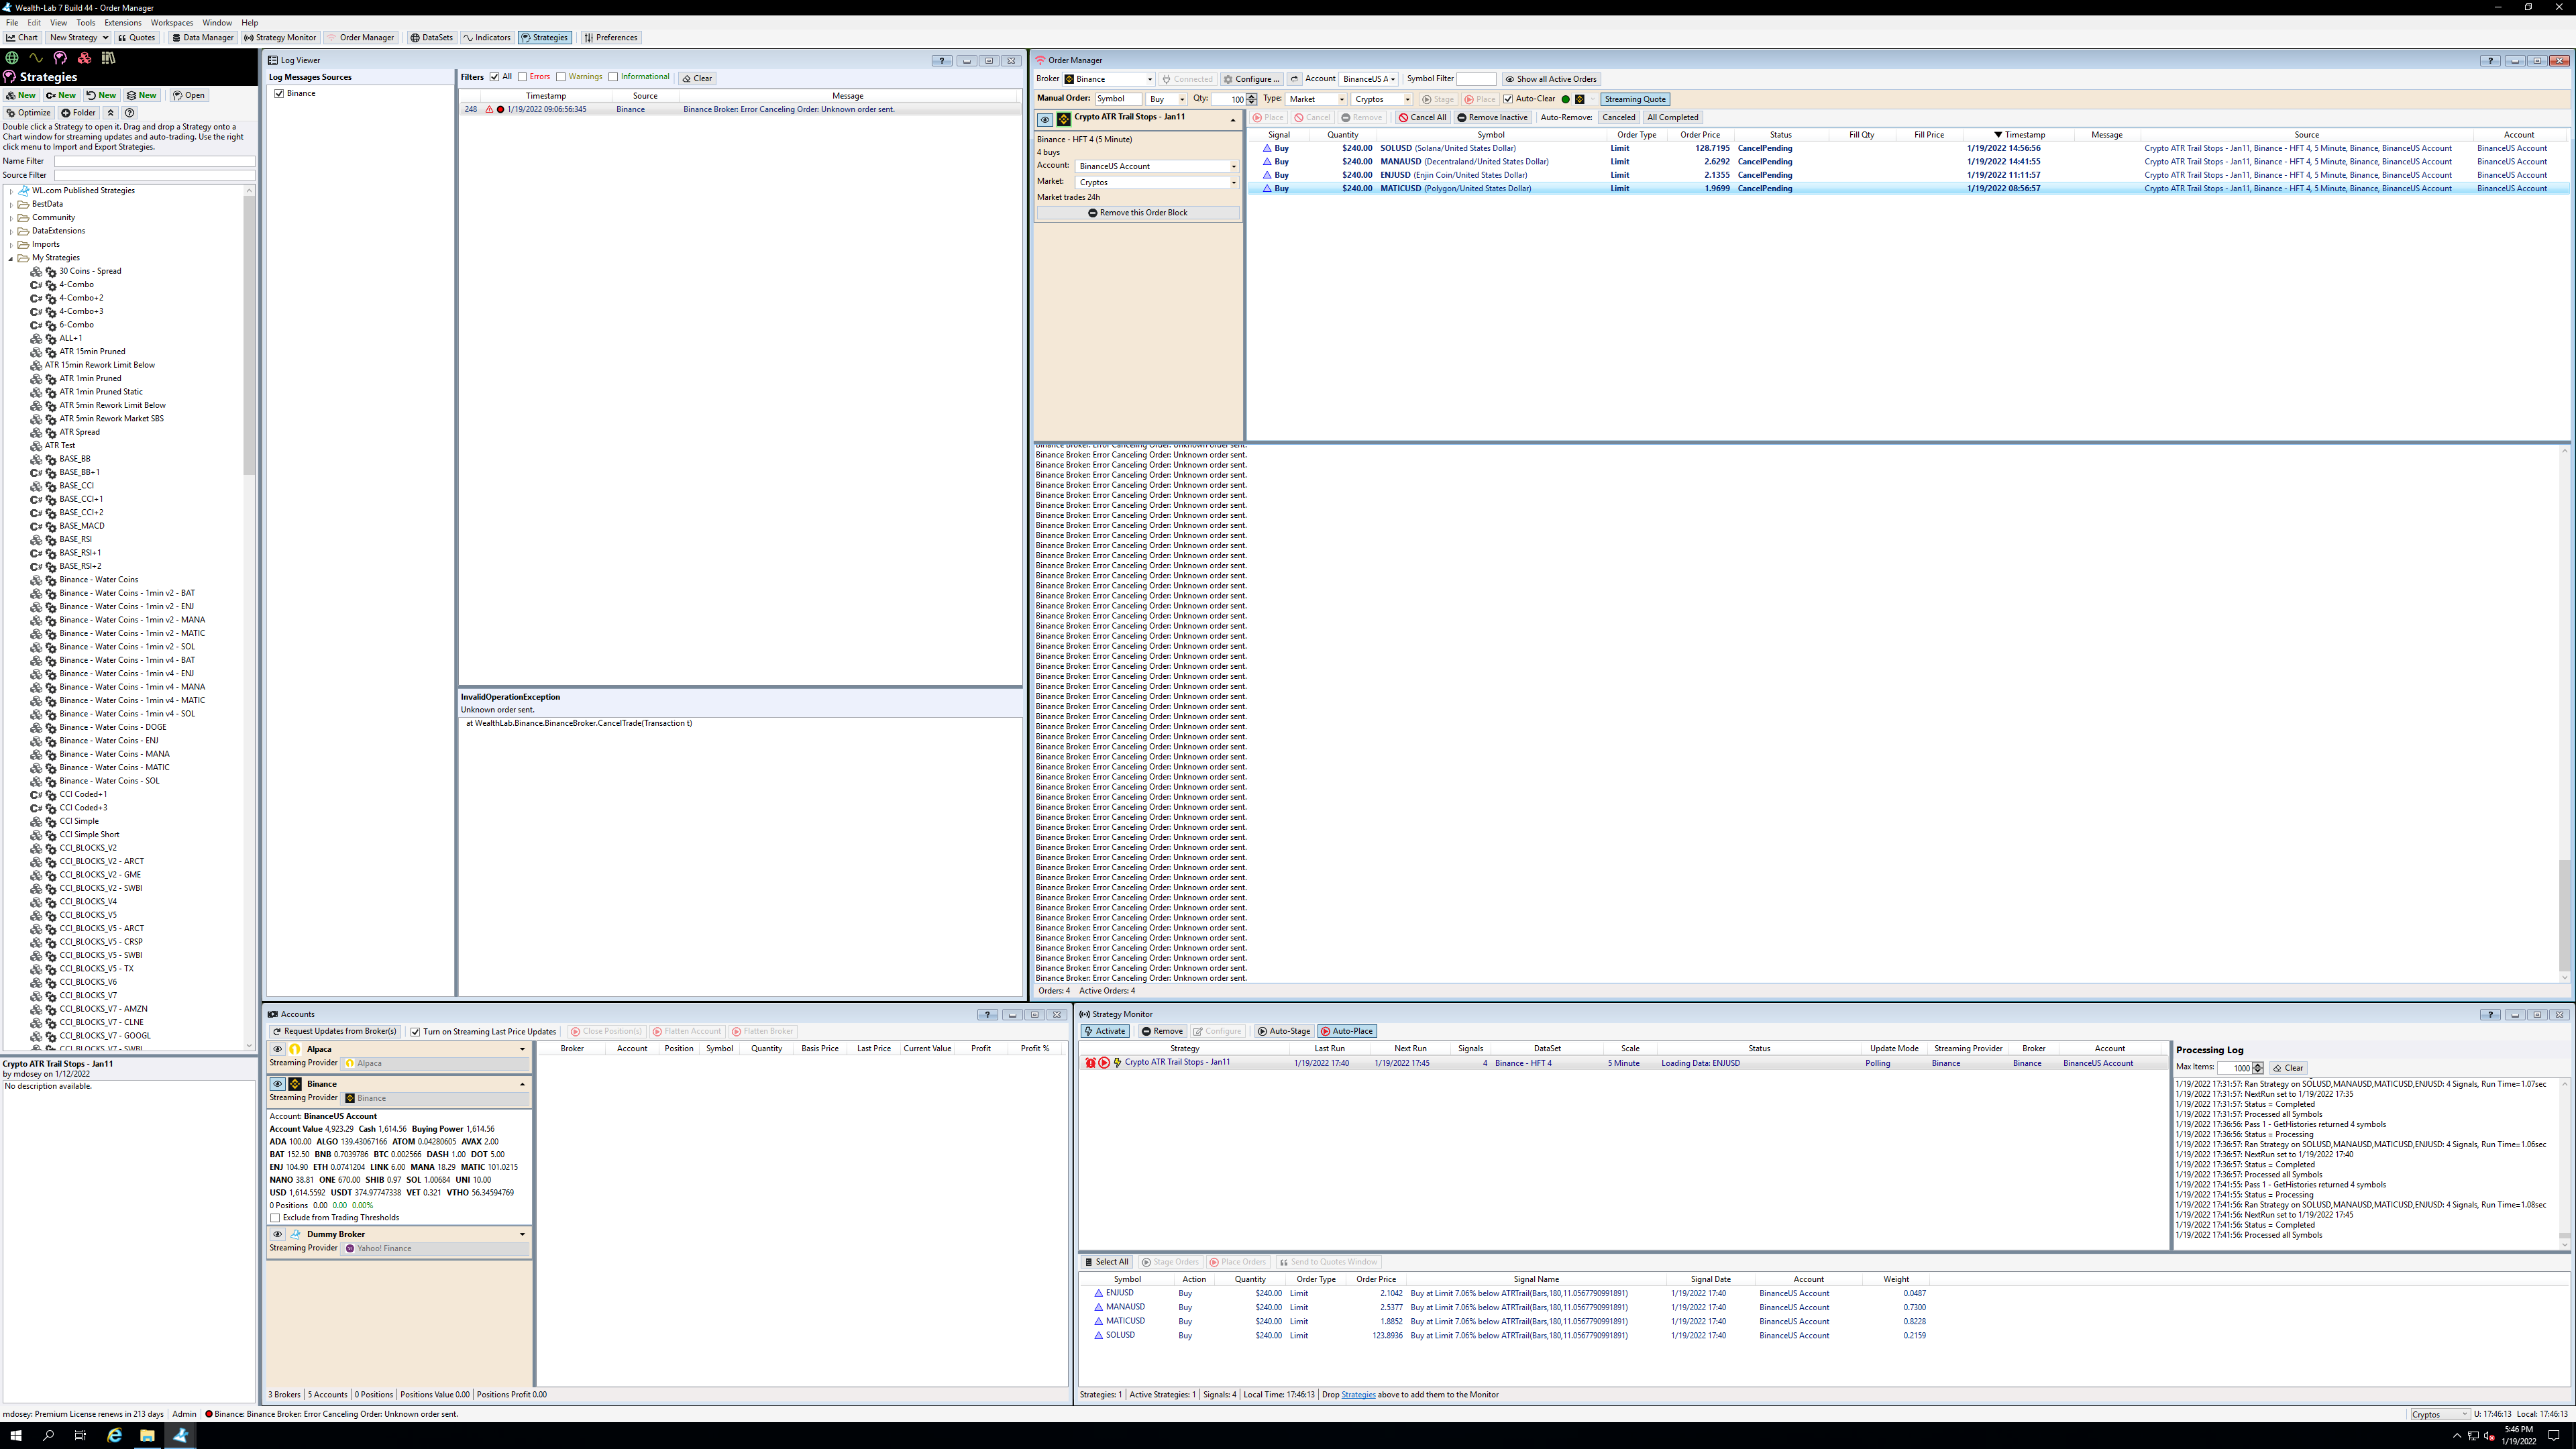
Task: Toggle visibility eye for Binance broker account
Action: pos(278,1084)
